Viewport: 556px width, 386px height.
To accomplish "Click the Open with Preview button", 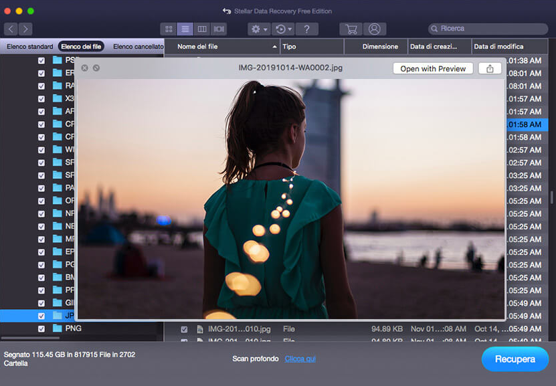I will tap(433, 68).
